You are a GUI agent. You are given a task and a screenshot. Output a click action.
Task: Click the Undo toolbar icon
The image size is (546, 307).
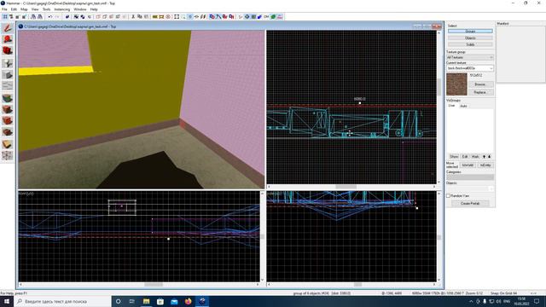(x=50, y=17)
